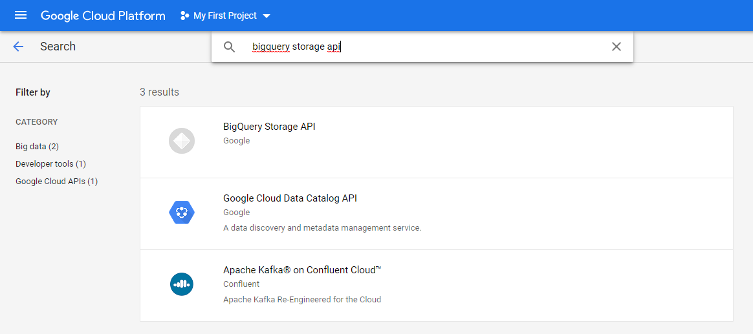Click the data discovery description text
This screenshot has width=753, height=334.
click(x=322, y=228)
